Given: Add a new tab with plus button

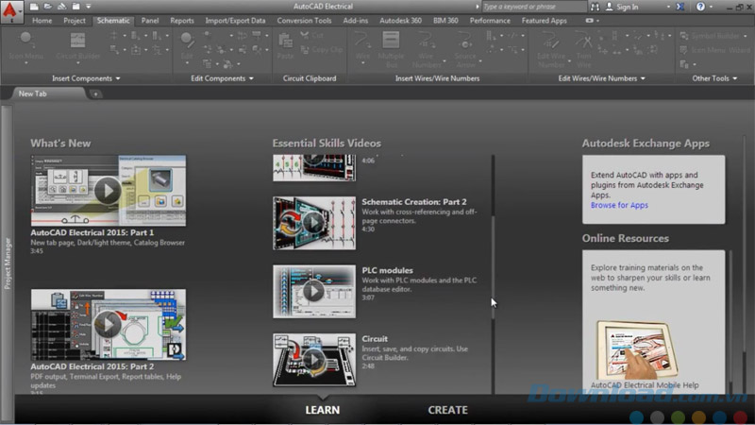Looking at the screenshot, I should (95, 94).
